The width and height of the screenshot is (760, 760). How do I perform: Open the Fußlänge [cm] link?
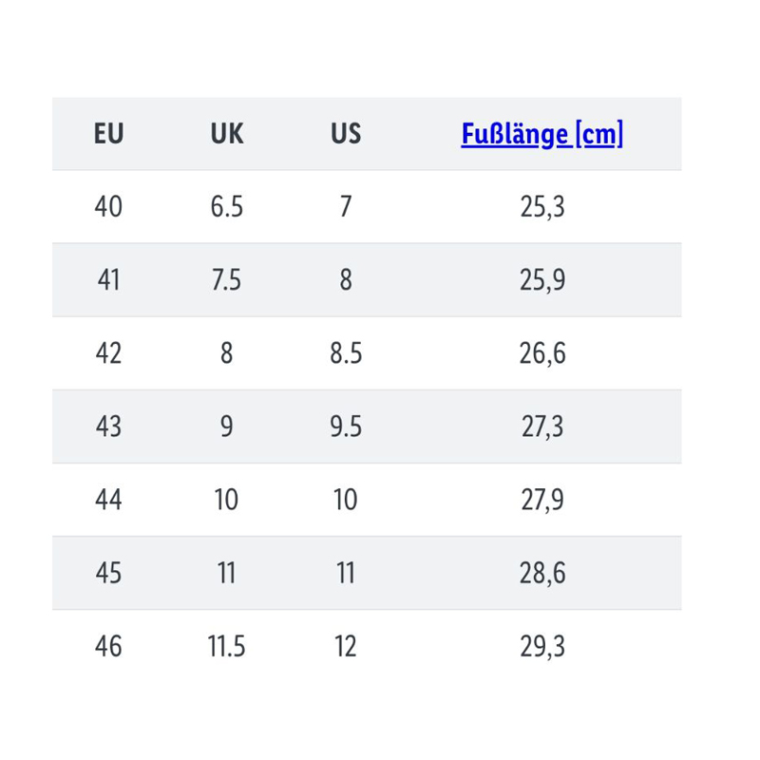541,134
